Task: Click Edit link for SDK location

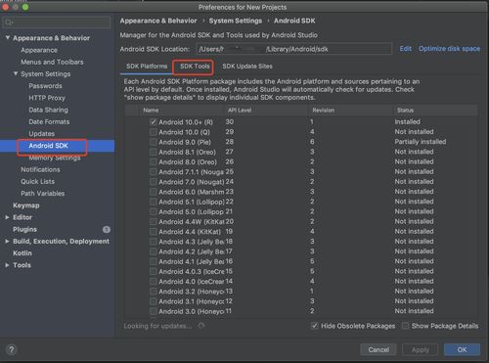Action: [x=405, y=49]
